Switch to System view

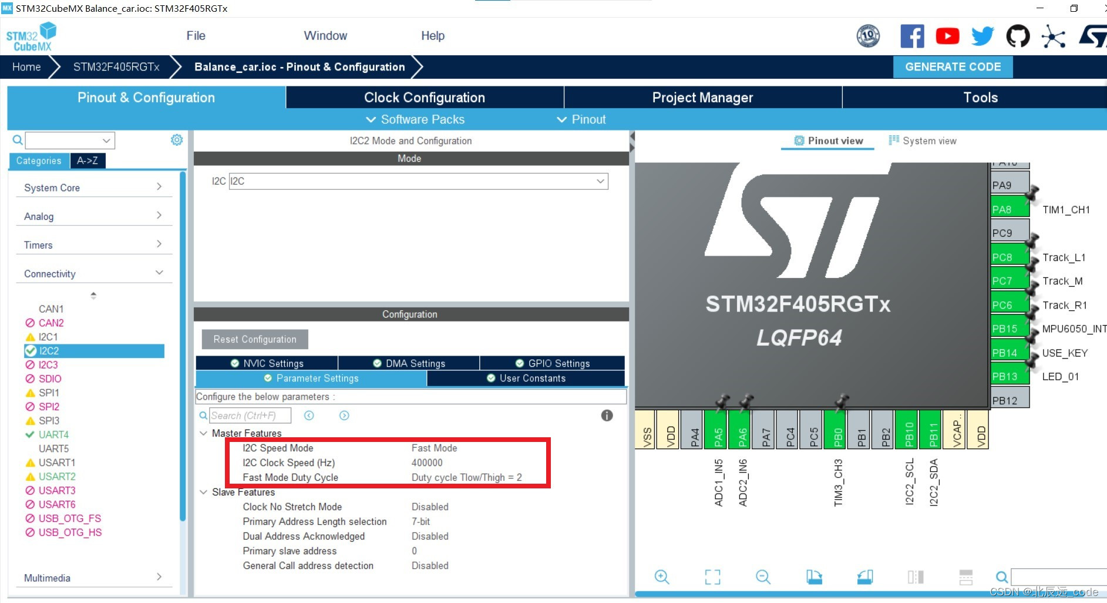(x=923, y=140)
